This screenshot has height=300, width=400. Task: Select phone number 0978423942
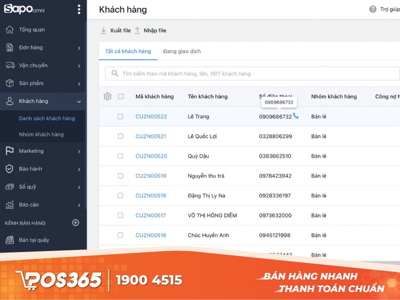tap(275, 176)
